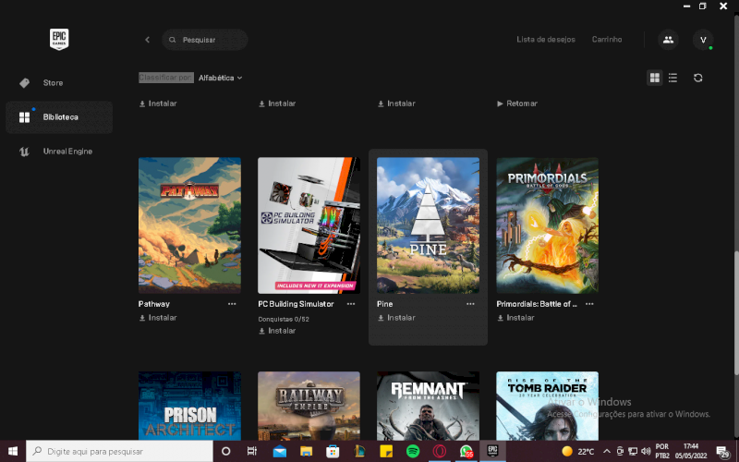The image size is (739, 462).
Task: Open Microsoft Store in the taskbar
Action: 333,451
